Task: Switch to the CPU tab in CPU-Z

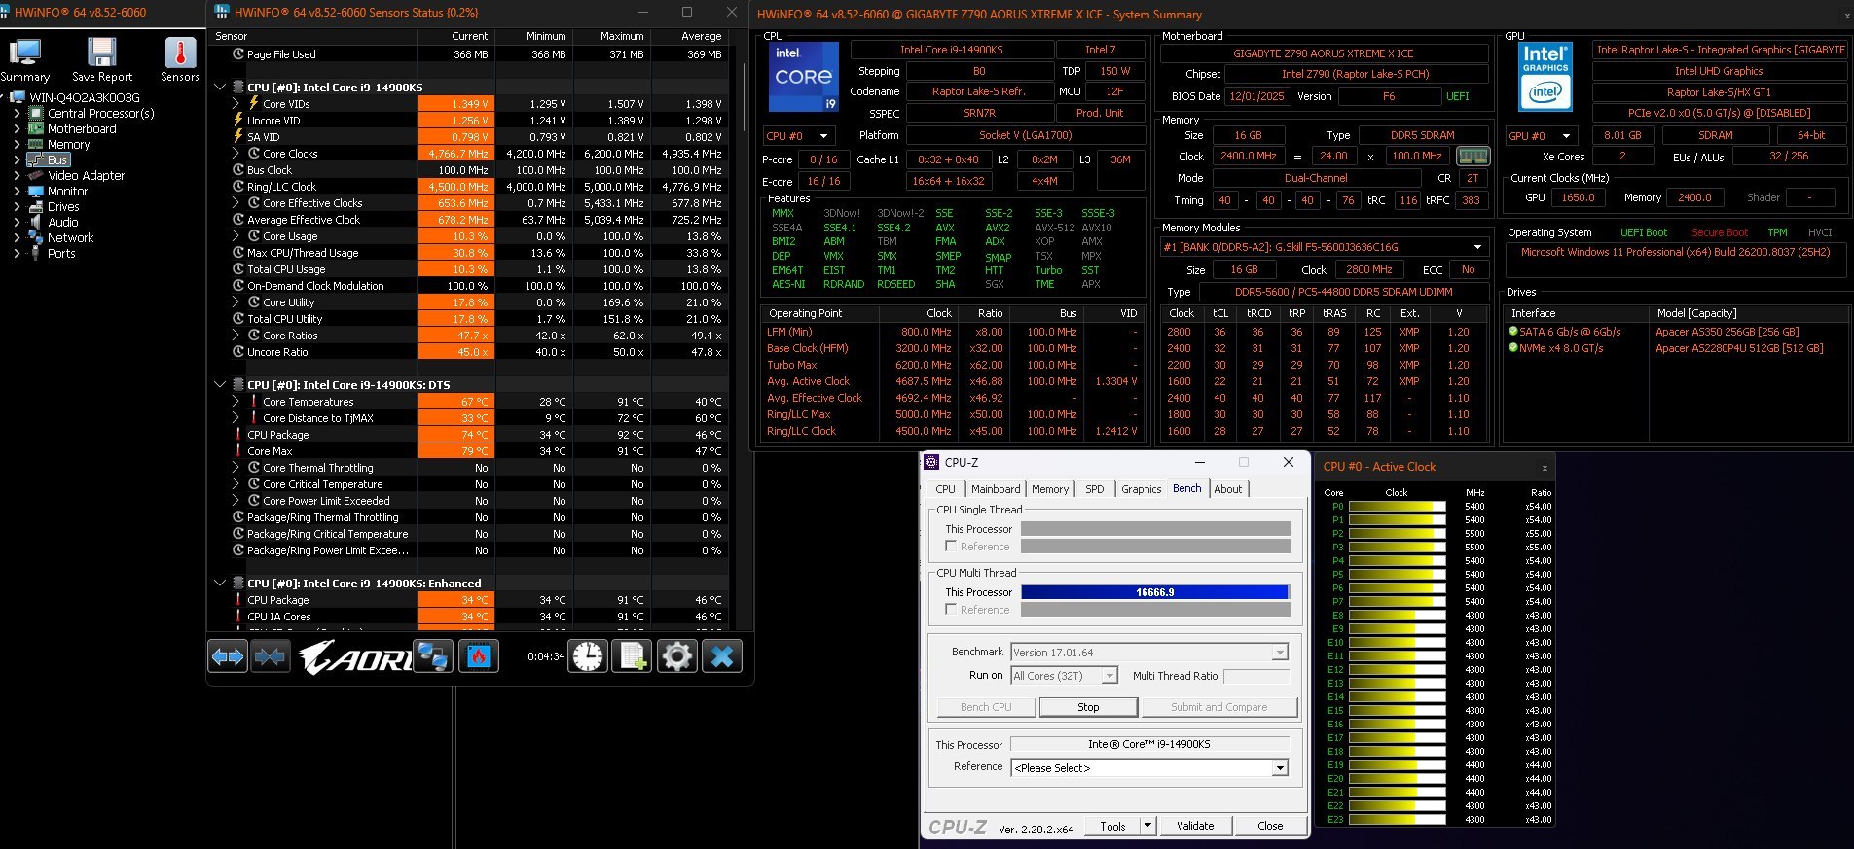Action: click(945, 489)
